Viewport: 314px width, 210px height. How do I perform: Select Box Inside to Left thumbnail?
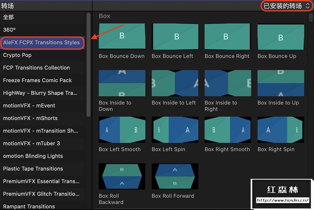(175, 83)
